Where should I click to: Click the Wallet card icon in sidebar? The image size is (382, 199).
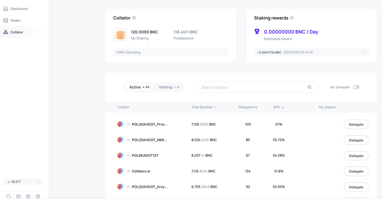click(x=6, y=20)
